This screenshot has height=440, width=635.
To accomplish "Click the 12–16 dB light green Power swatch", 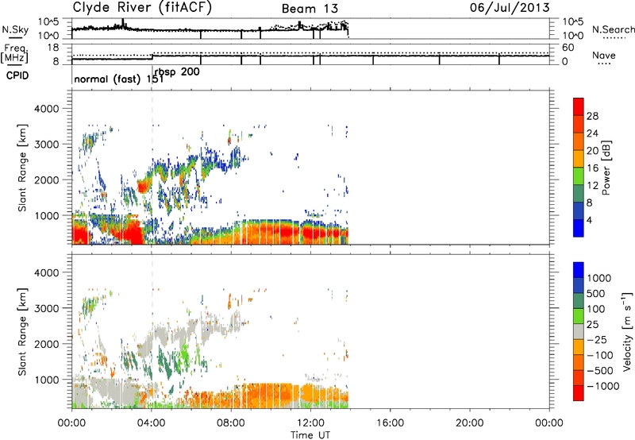I will tap(579, 176).
